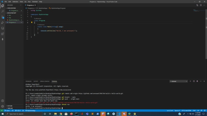Click the minimap code overview

(199, 10)
